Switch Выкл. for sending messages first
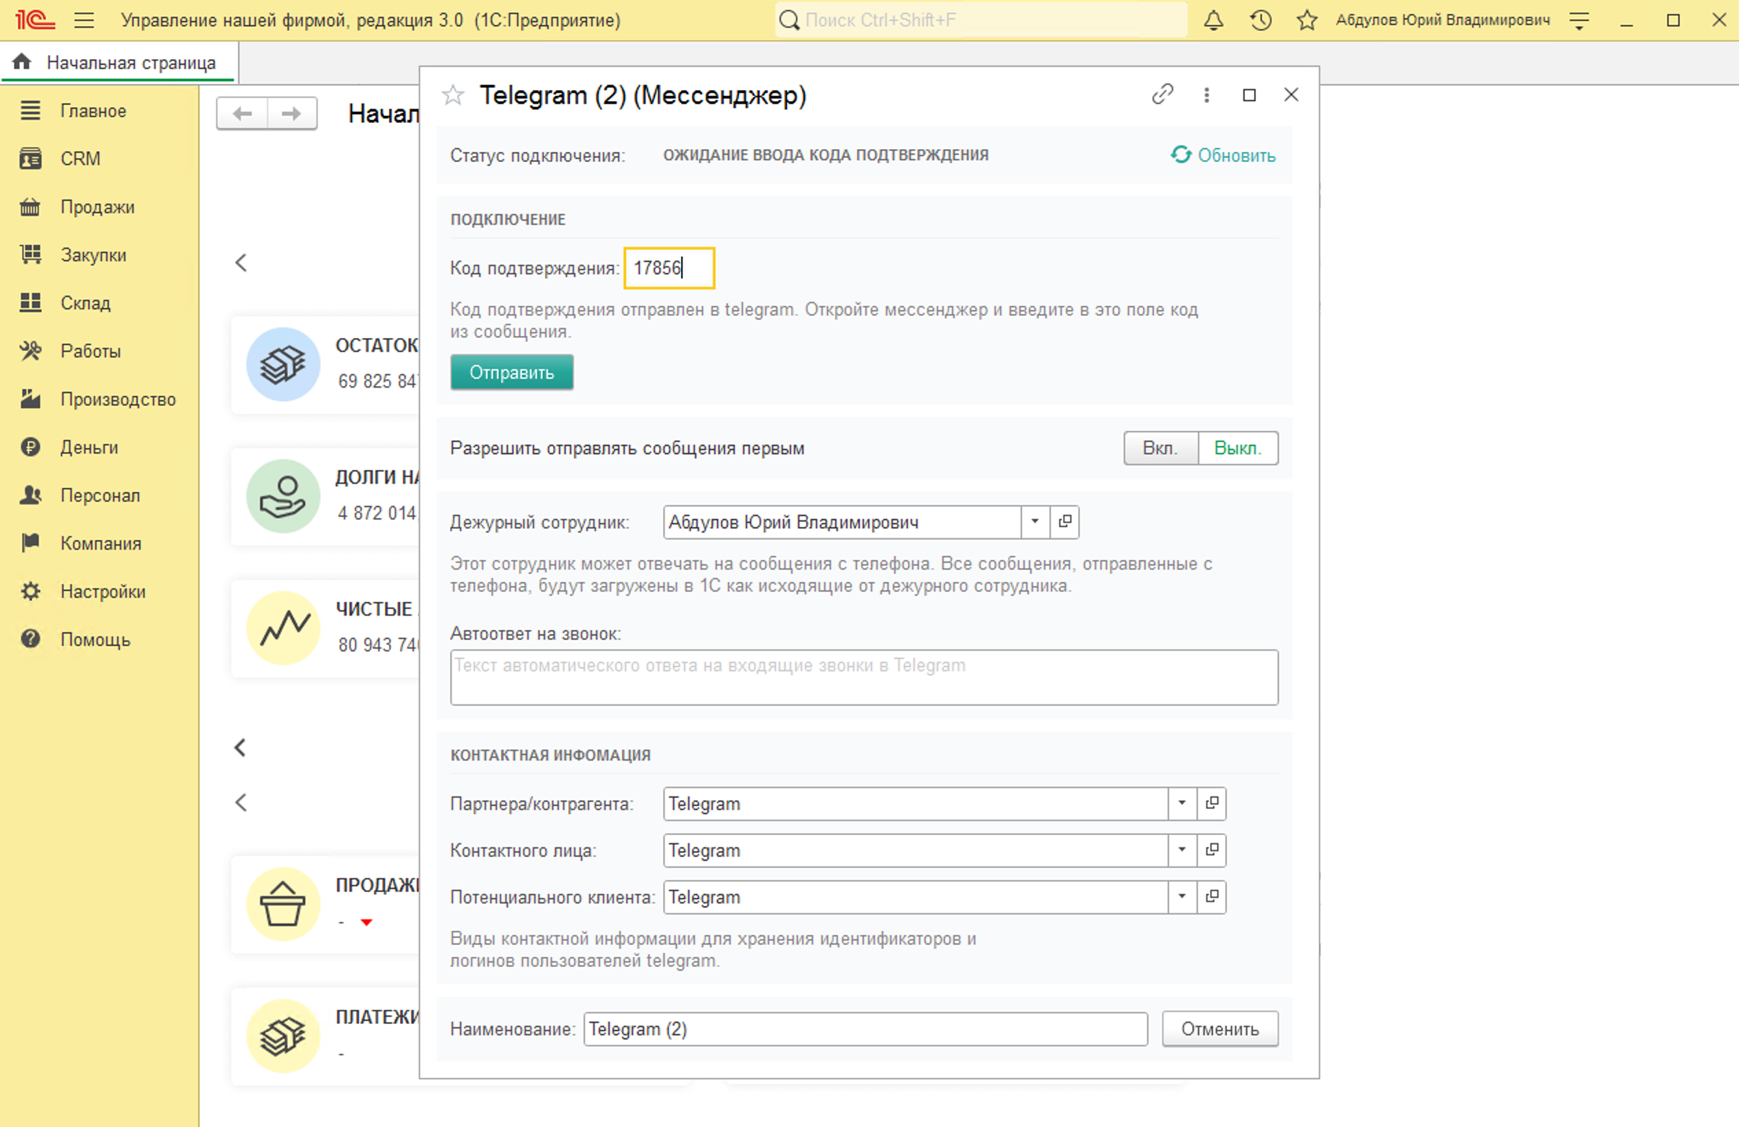 1237,448
